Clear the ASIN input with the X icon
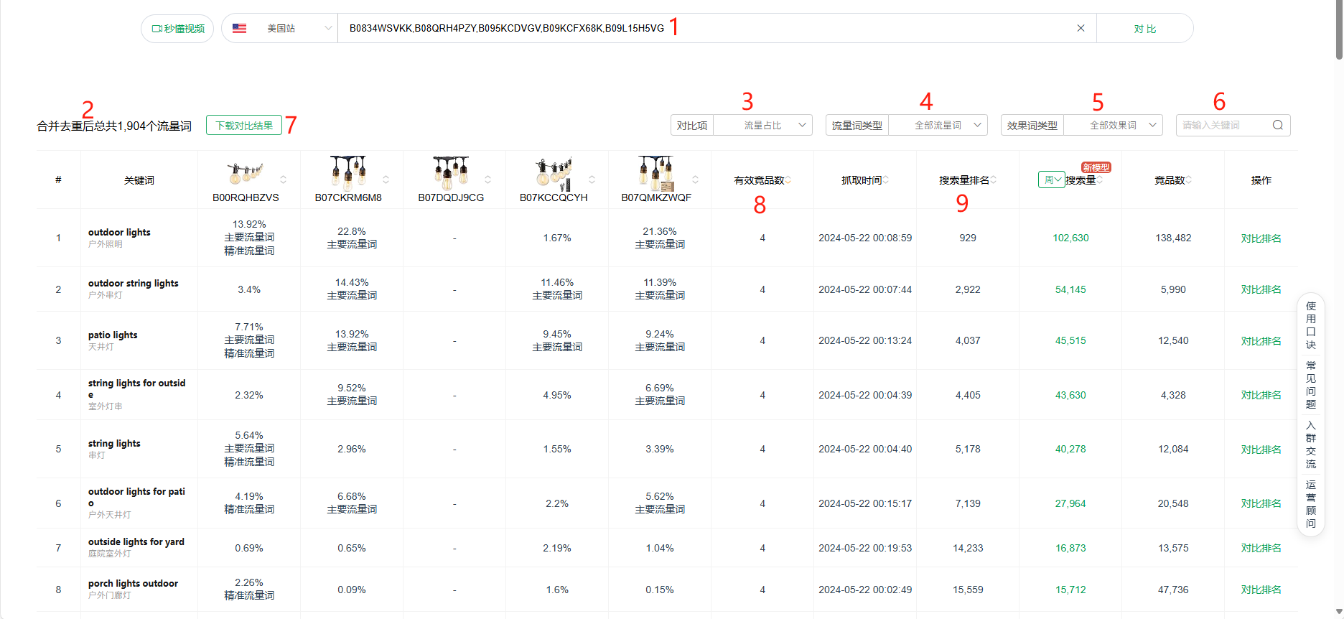This screenshot has height=619, width=1344. (x=1081, y=28)
